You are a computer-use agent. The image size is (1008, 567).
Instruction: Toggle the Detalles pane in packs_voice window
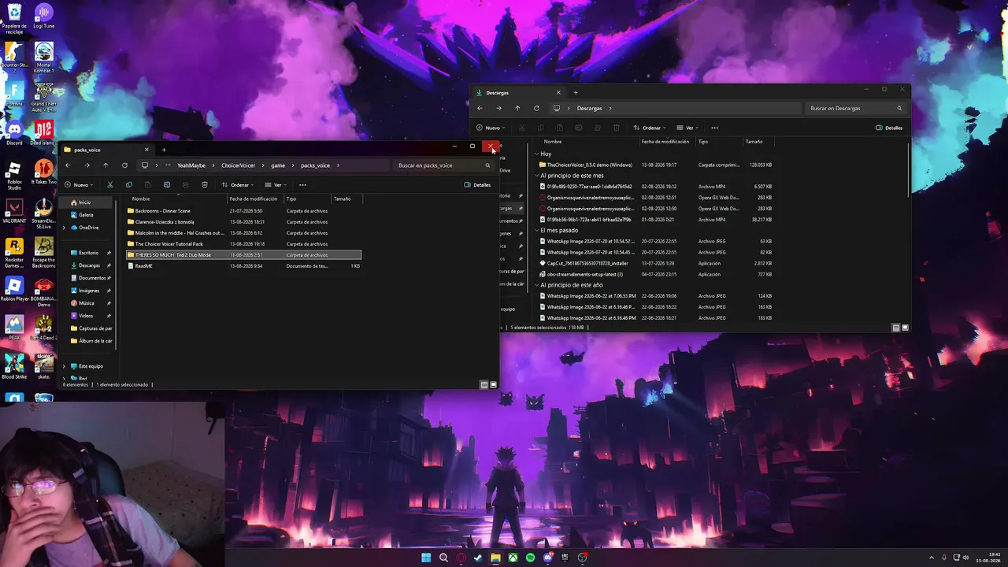(x=477, y=185)
